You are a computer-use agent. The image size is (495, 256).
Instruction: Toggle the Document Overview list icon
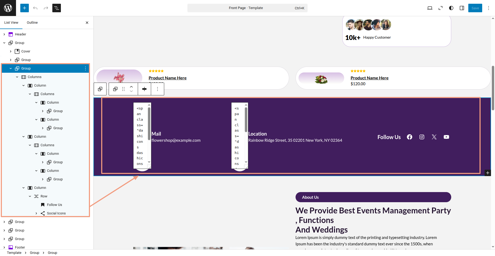click(57, 8)
